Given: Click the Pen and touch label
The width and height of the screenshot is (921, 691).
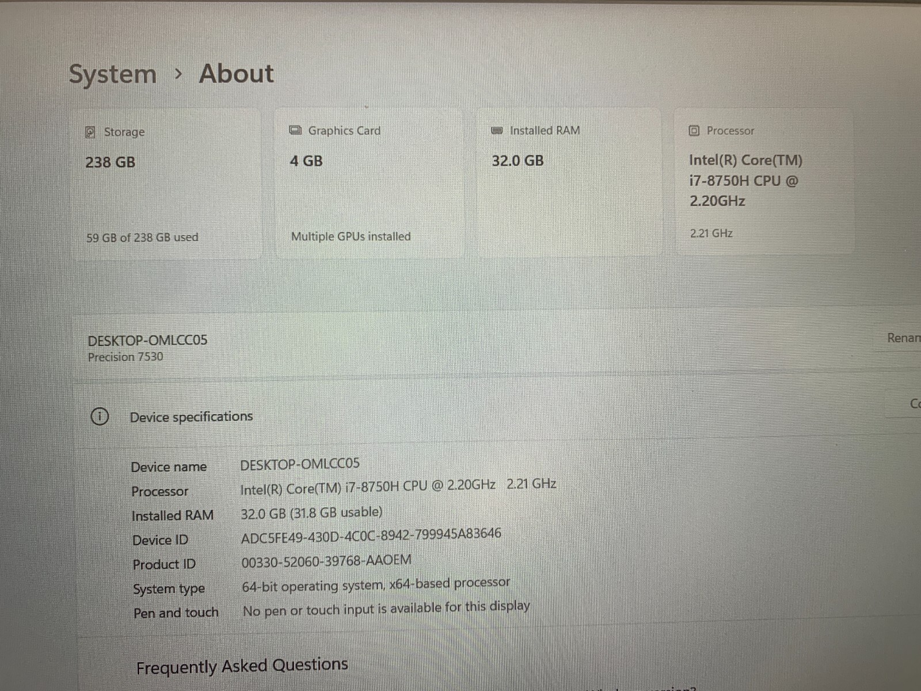Looking at the screenshot, I should coord(176,613).
